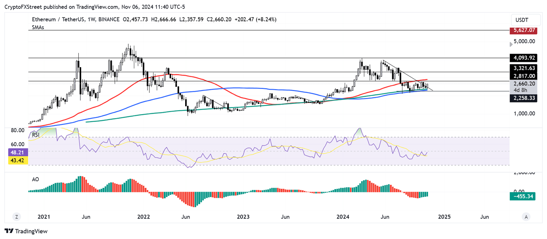Select the 2,258.33 price label

523,97
